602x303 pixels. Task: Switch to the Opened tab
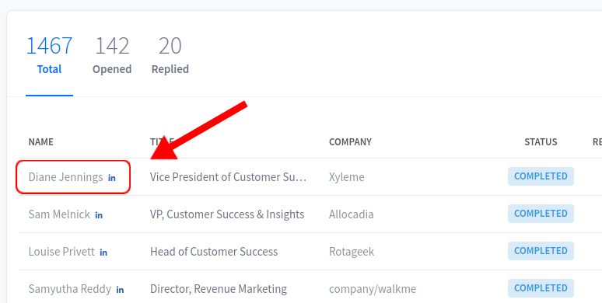(x=112, y=56)
